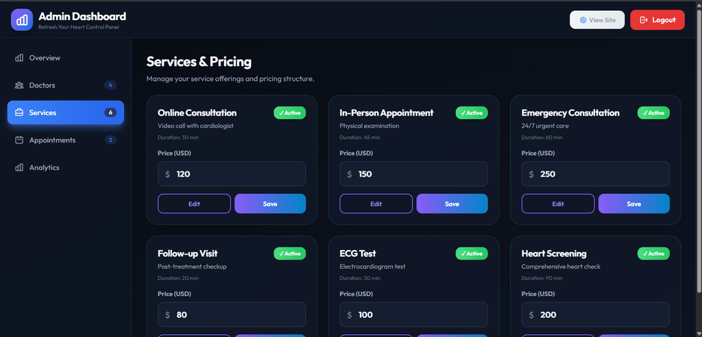Save the In-Person Appointment price
Viewport: 702px width, 337px height.
pos(452,203)
